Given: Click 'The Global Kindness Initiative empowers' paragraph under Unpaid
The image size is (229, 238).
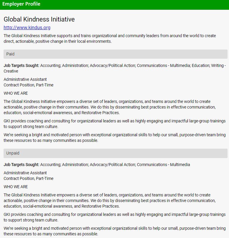Looking at the screenshot, I should pyautogui.click(x=110, y=201).
